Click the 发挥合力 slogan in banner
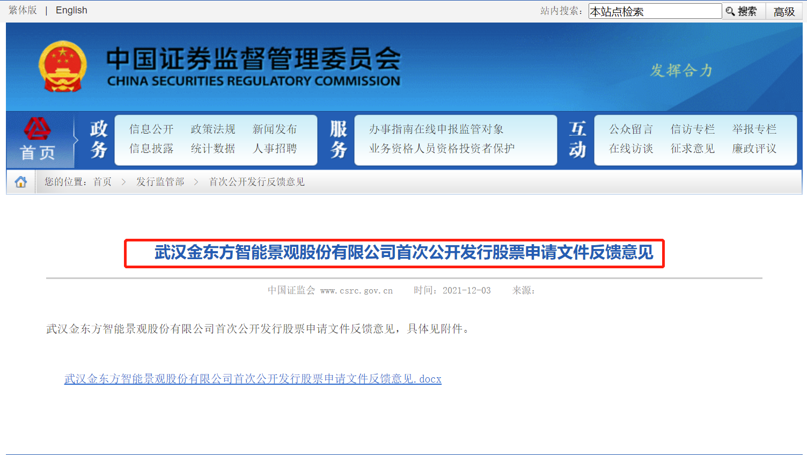This screenshot has height=455, width=807. tap(681, 70)
